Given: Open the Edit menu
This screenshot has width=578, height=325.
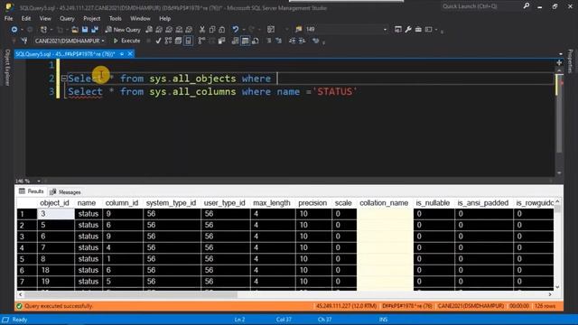Looking at the screenshot, I should point(26,18).
